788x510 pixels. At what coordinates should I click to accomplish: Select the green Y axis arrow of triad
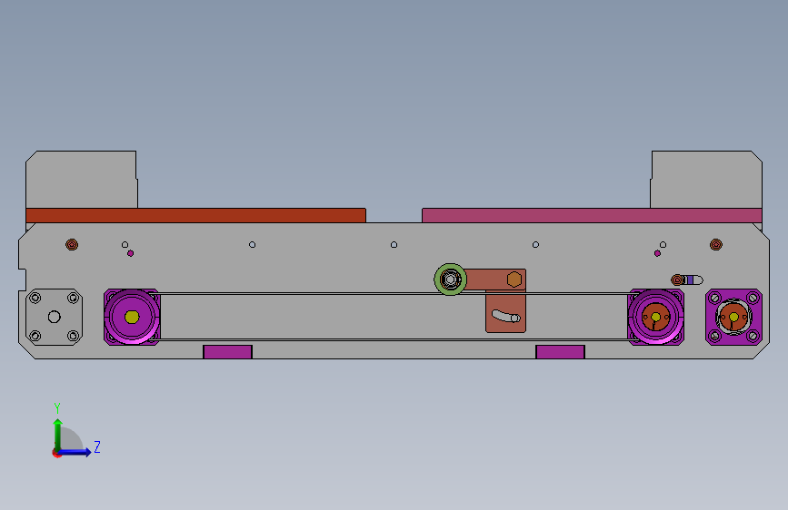[x=58, y=434]
